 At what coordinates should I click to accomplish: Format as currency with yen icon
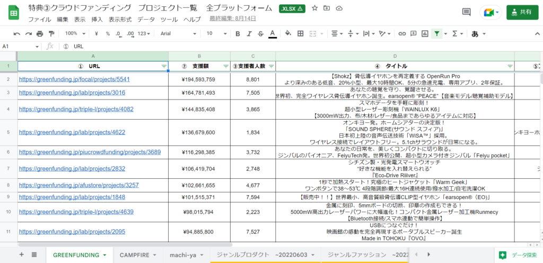97,33
